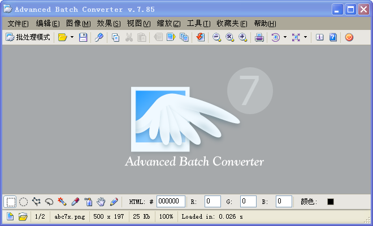373x226 pixels.
Task: Paste from the clipboard icon
Action: 142,37
